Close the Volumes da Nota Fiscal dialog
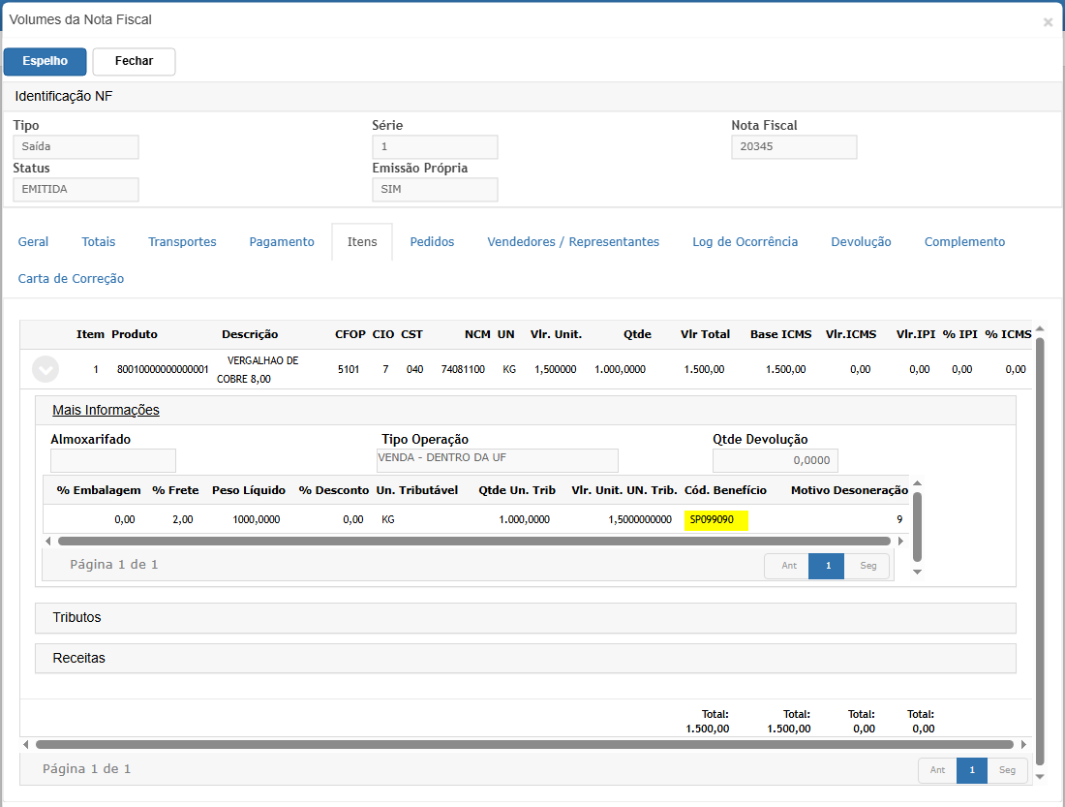Screen dimensions: 1065x807 (x=1048, y=22)
